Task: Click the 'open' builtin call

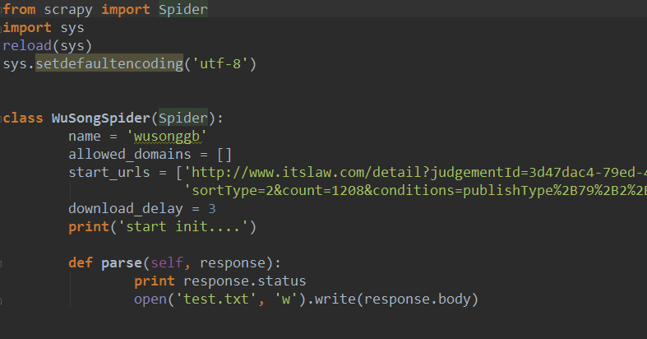Action: pos(150,300)
